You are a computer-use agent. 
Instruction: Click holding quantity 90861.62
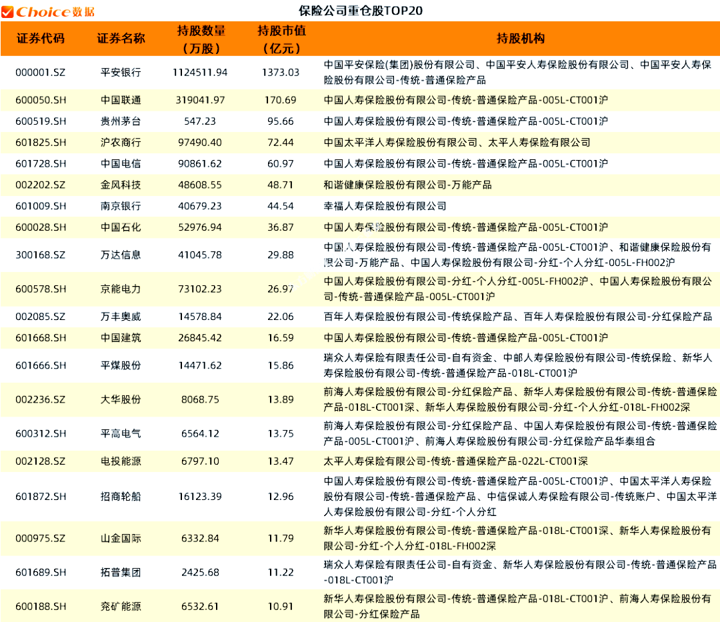[200, 163]
